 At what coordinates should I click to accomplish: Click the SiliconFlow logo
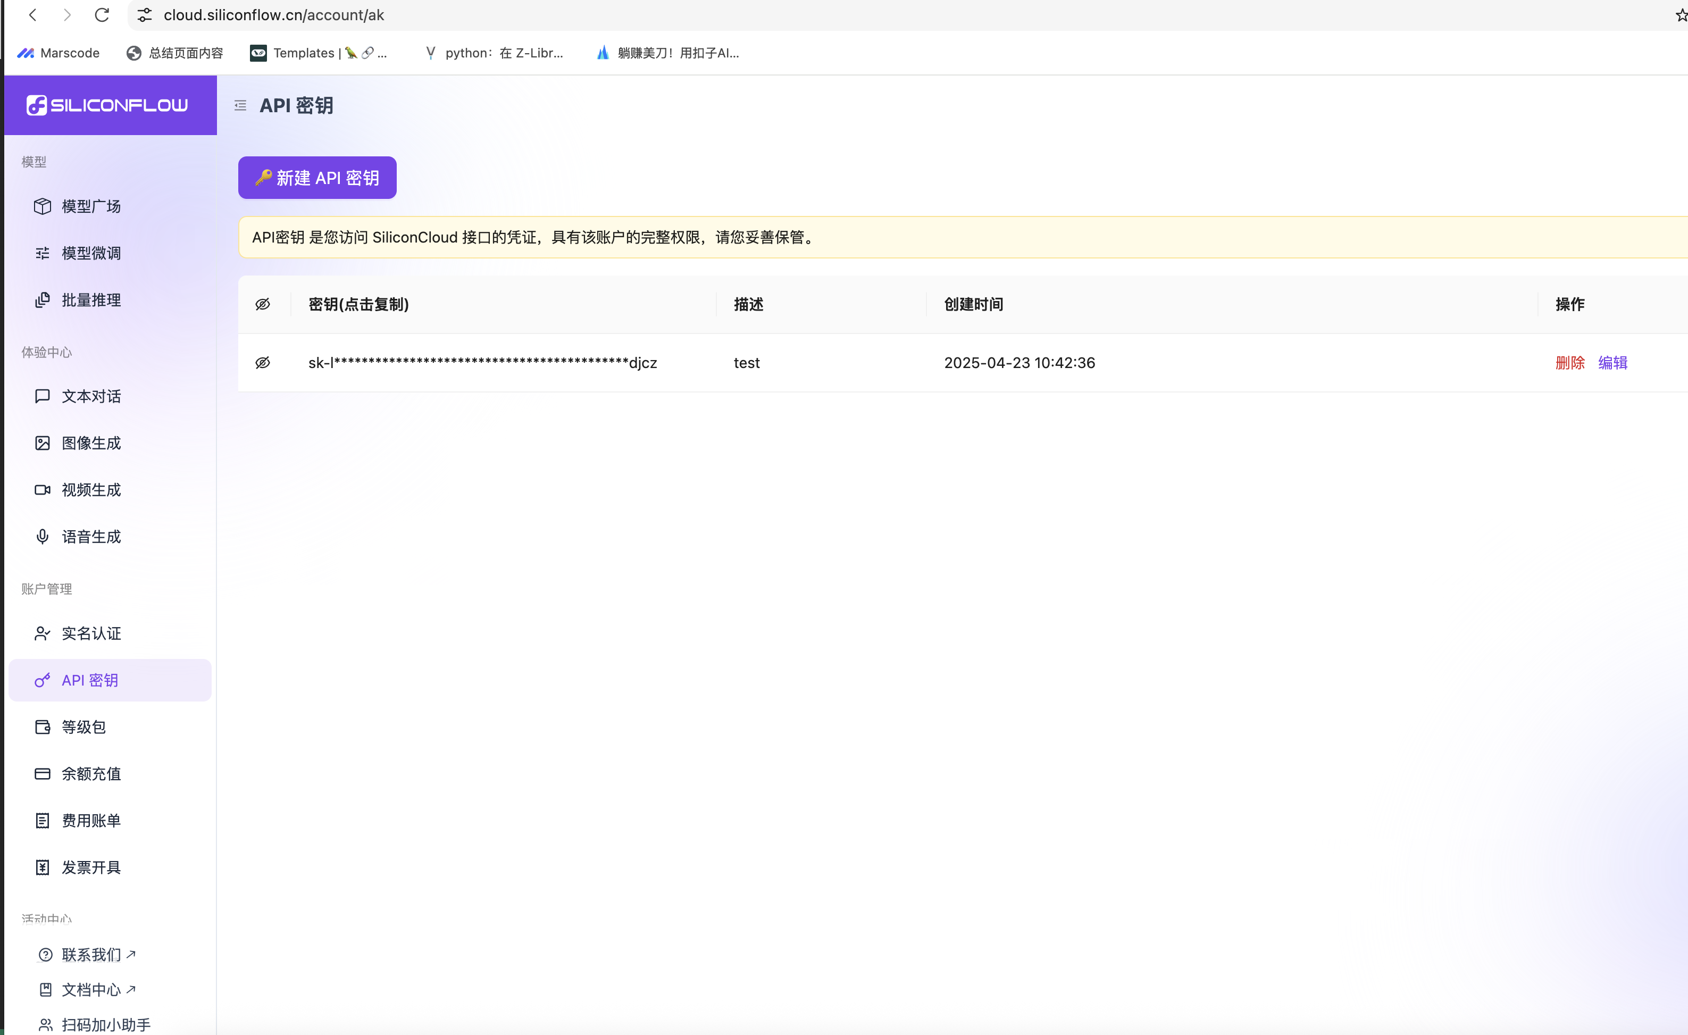pos(107,105)
